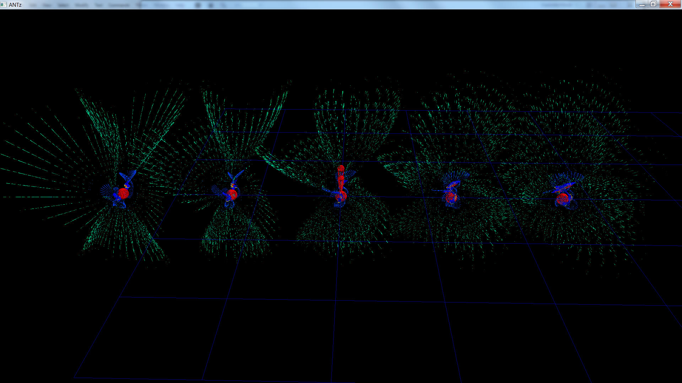Select the rightmost red sphere node
The width and height of the screenshot is (682, 383).
click(x=562, y=199)
